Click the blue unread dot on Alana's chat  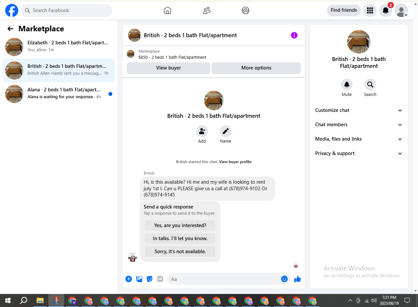tap(110, 94)
